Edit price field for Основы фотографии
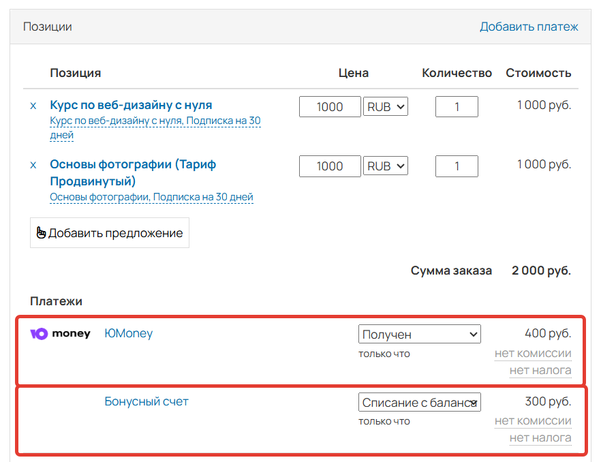 coord(330,166)
